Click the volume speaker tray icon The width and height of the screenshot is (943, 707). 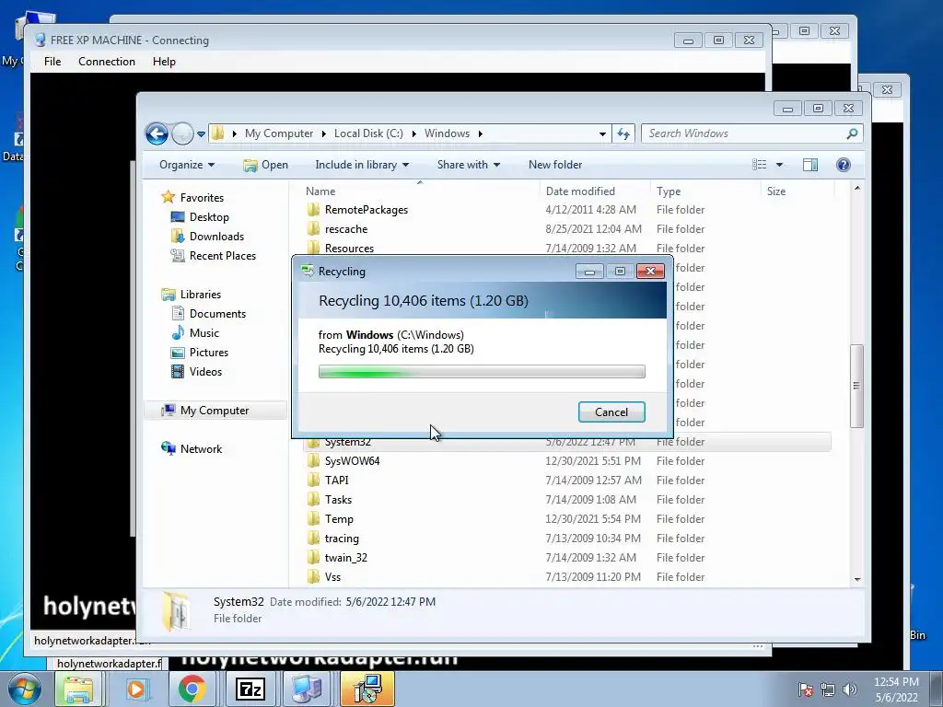point(850,690)
